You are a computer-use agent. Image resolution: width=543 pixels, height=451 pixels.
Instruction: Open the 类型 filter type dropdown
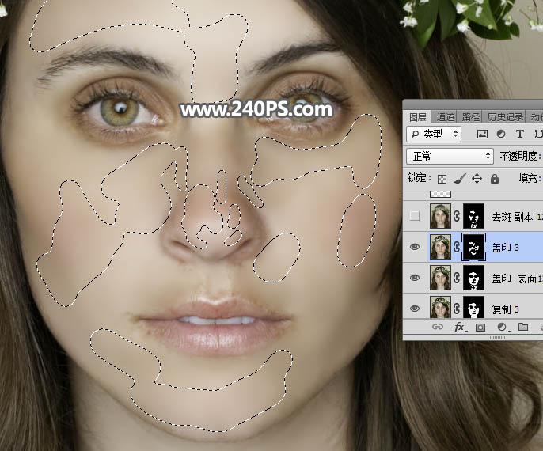[434, 135]
